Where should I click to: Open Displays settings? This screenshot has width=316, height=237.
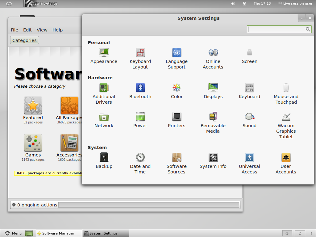point(213,91)
